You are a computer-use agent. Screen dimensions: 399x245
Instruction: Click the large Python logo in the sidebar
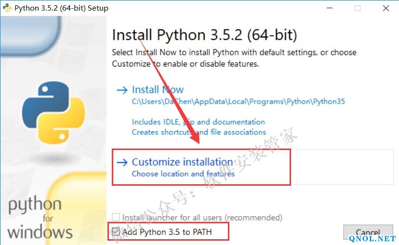pyautogui.click(x=53, y=108)
